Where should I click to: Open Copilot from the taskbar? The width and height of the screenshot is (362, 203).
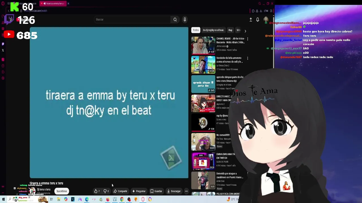pyautogui.click(x=66, y=199)
